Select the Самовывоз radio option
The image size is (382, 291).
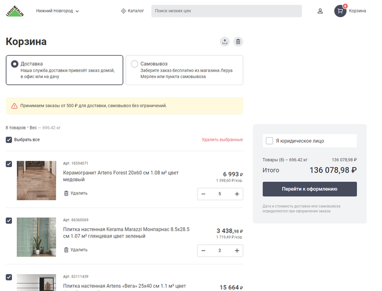click(x=134, y=64)
